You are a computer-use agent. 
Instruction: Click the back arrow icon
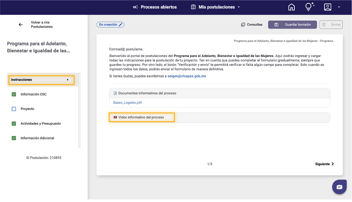[x=21, y=25]
